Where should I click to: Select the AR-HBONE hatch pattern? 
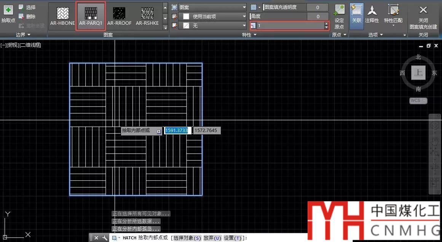62,14
